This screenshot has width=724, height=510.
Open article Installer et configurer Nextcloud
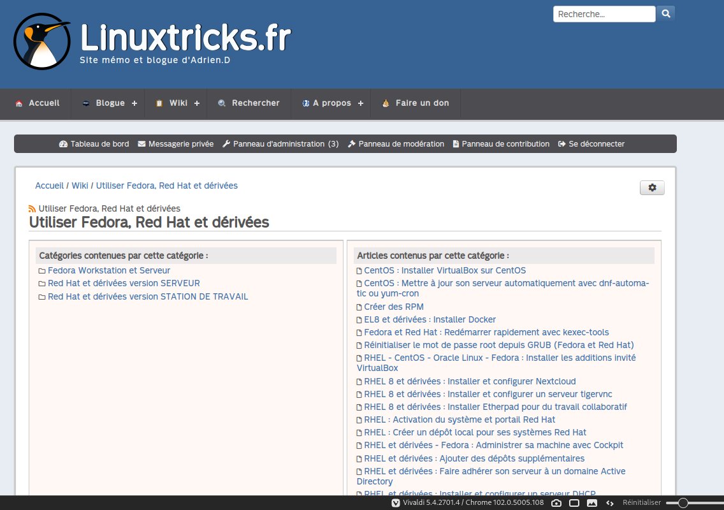tap(470, 381)
